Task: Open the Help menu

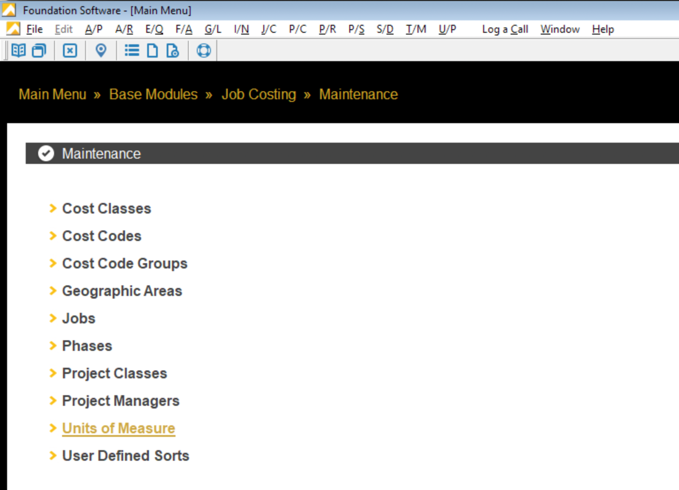Action: [603, 29]
